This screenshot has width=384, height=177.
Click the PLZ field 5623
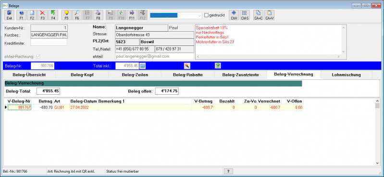(127, 42)
